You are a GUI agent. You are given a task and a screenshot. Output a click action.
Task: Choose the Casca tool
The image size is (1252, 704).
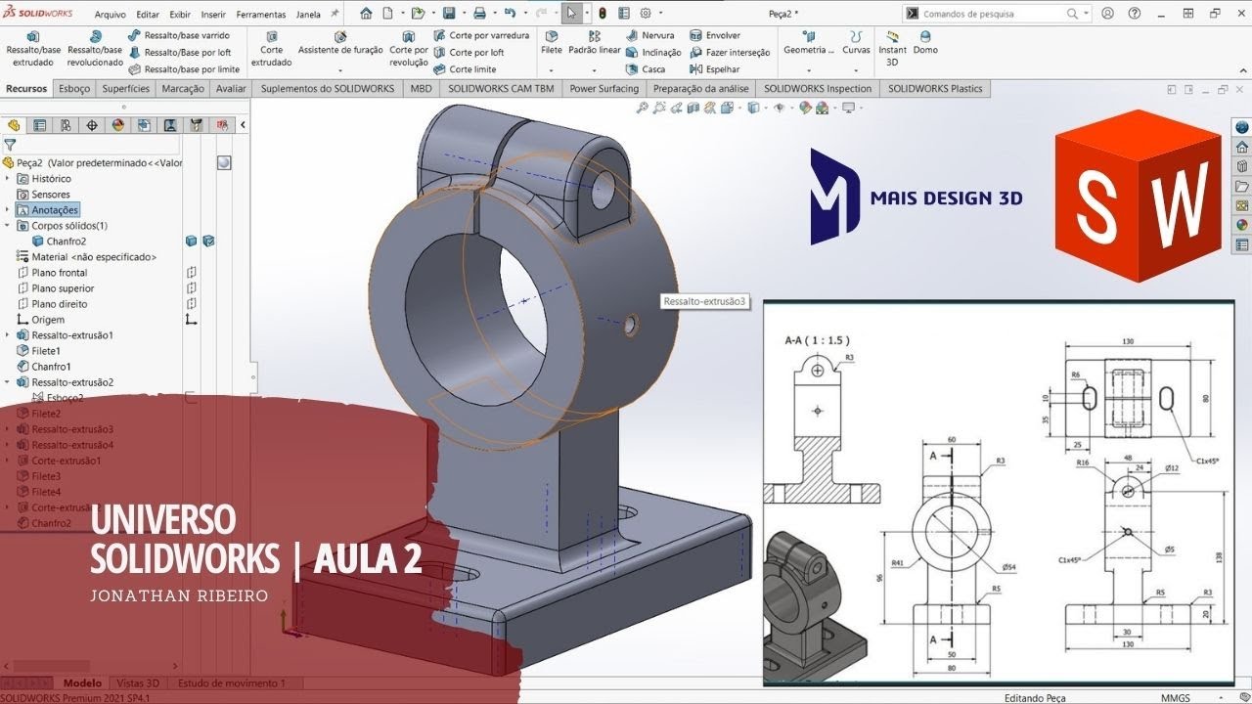646,69
